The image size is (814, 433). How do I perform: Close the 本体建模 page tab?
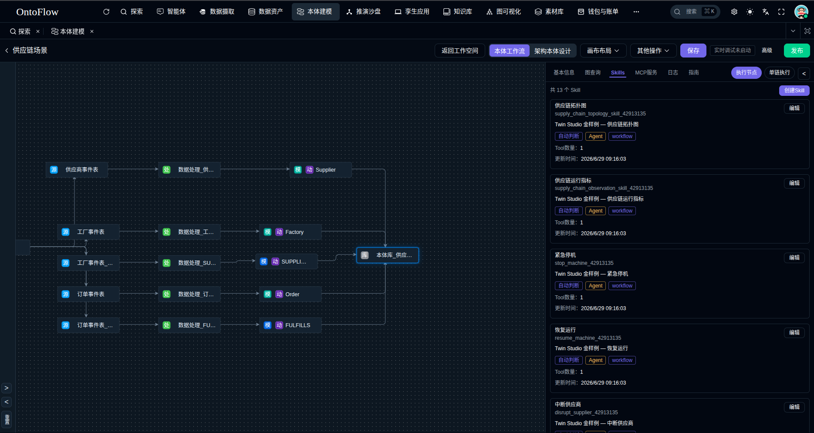tap(92, 31)
